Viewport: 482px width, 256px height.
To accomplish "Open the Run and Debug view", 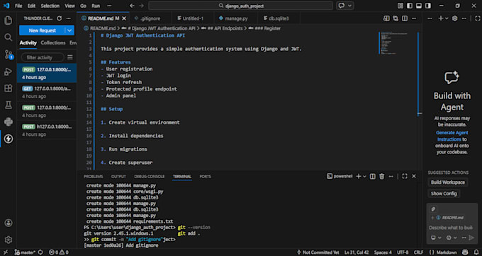I will (x=9, y=71).
